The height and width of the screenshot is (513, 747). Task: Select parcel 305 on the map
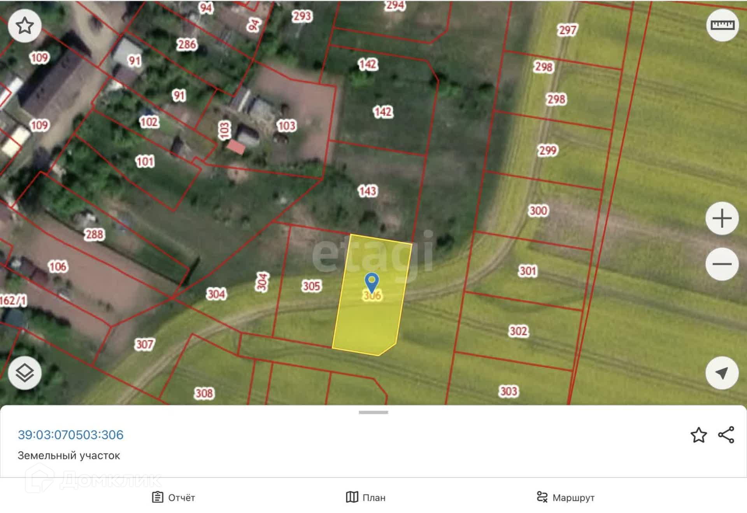coord(311,286)
